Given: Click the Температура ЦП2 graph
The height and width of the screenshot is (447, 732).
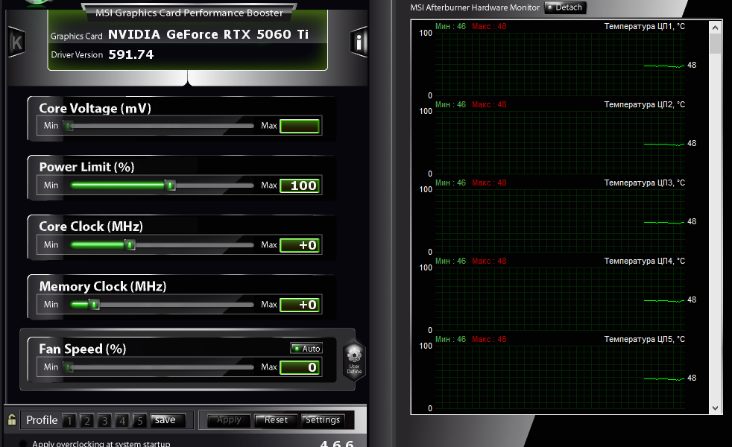Looking at the screenshot, I should (x=561, y=143).
